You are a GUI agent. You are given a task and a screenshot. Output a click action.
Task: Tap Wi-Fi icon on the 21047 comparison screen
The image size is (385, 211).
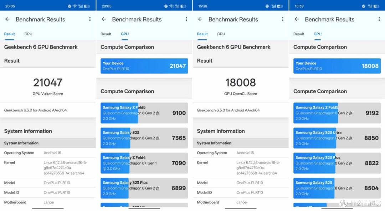click(x=171, y=6)
